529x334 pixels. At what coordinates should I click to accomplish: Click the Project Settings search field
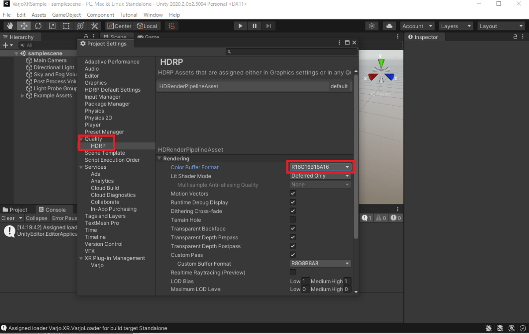point(291,52)
